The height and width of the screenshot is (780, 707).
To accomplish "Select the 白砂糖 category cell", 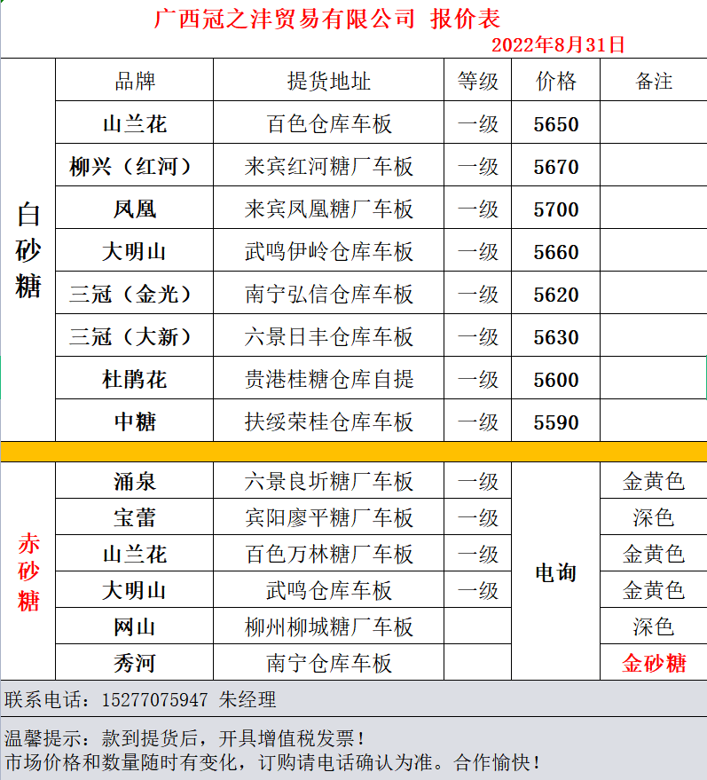I will point(28,251).
